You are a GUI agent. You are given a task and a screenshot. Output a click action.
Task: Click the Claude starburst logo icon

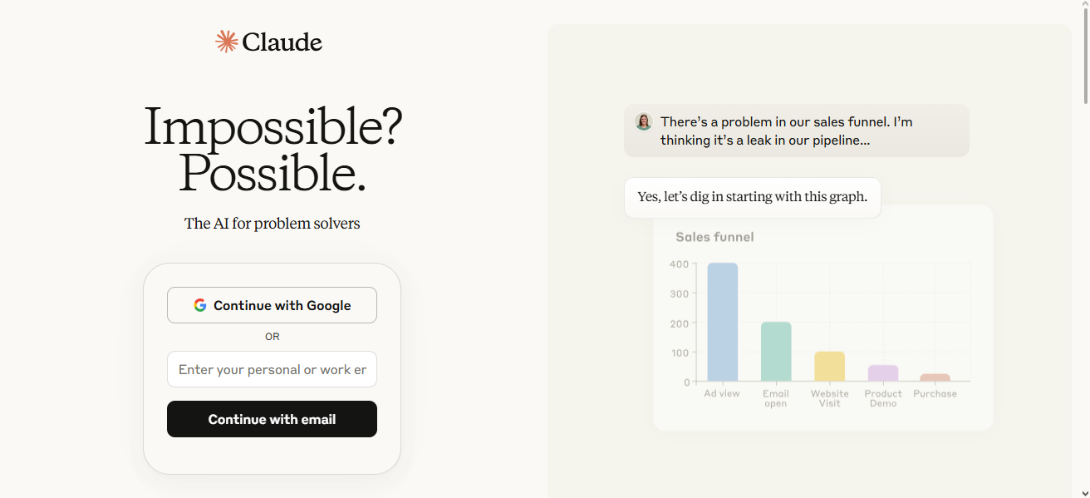pyautogui.click(x=226, y=42)
